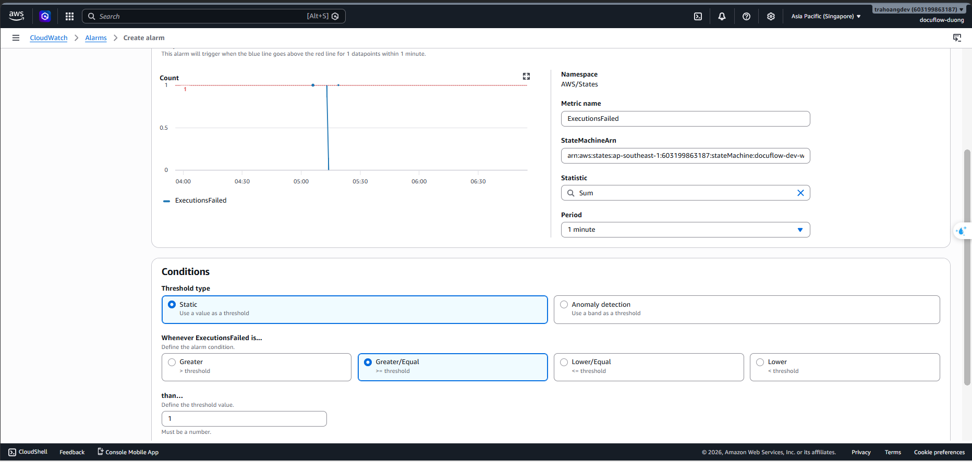The width and height of the screenshot is (972, 462).
Task: Toggle the side navigation hamburger menu
Action: tap(16, 38)
